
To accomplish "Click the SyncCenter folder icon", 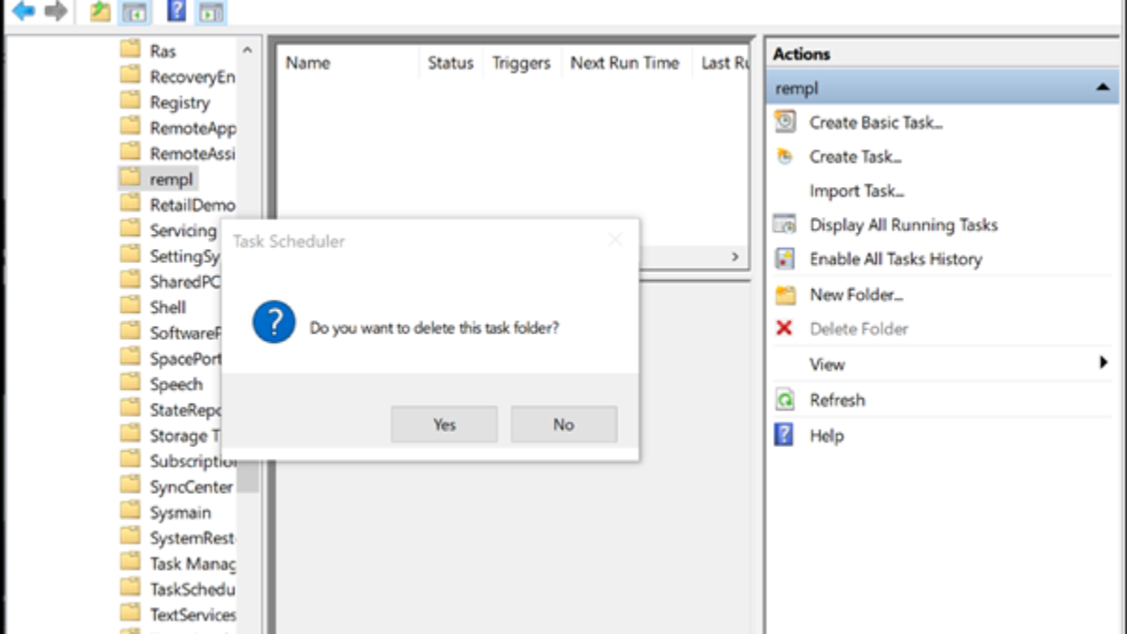I will point(131,487).
